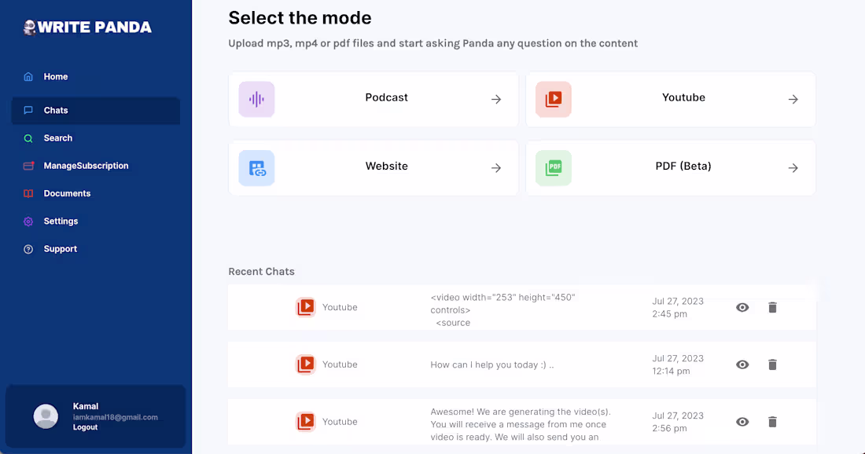Click the blue Website browser icon
This screenshot has height=454, width=865.
click(x=256, y=167)
